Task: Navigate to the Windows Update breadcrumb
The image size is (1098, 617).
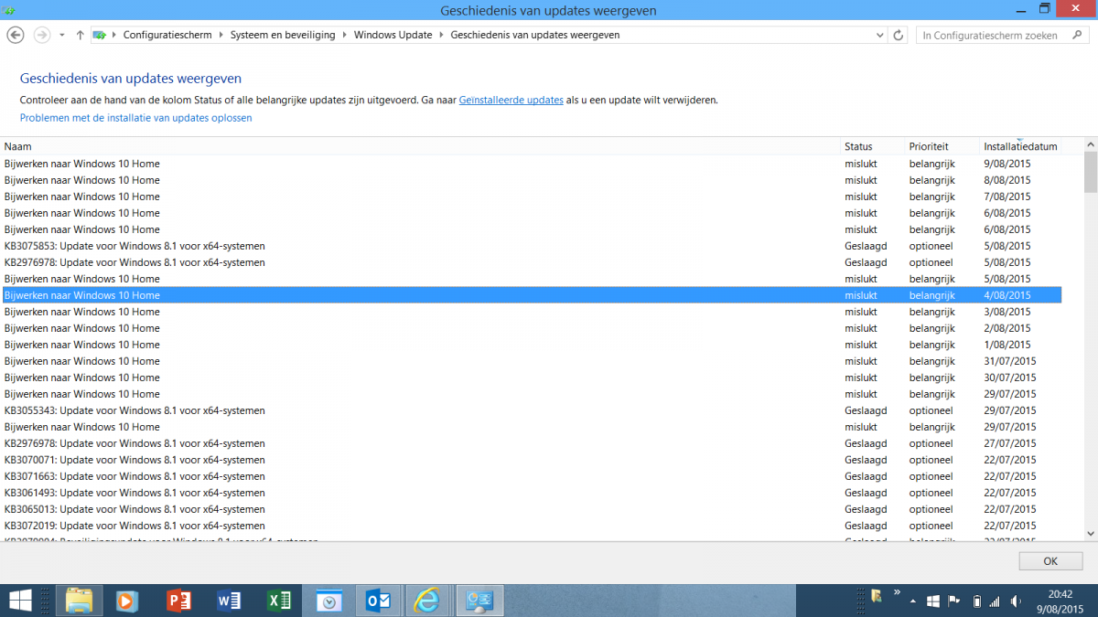Action: (x=393, y=35)
